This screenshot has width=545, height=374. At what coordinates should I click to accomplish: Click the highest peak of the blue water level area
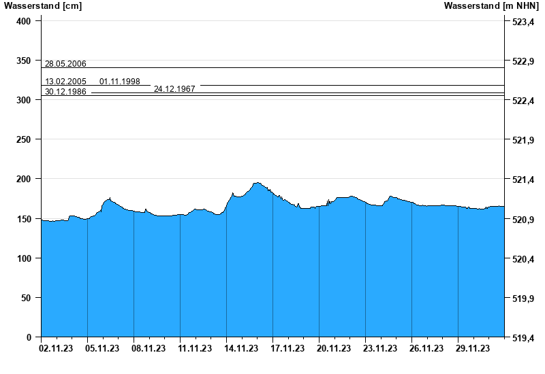point(257,184)
